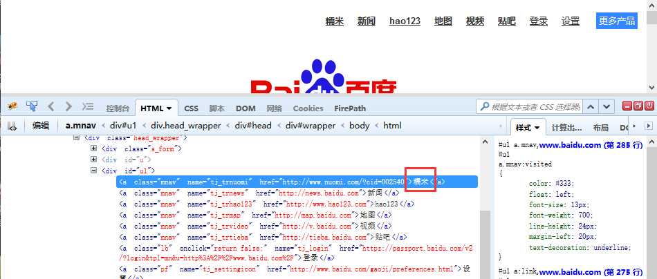Select div#u1 in the breadcrumb
657x279 pixels.
pyautogui.click(x=123, y=126)
